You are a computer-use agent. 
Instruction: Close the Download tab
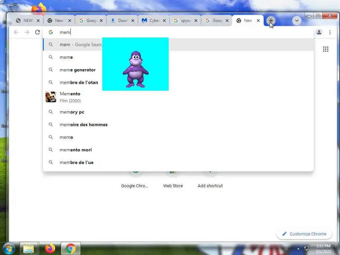[133, 21]
